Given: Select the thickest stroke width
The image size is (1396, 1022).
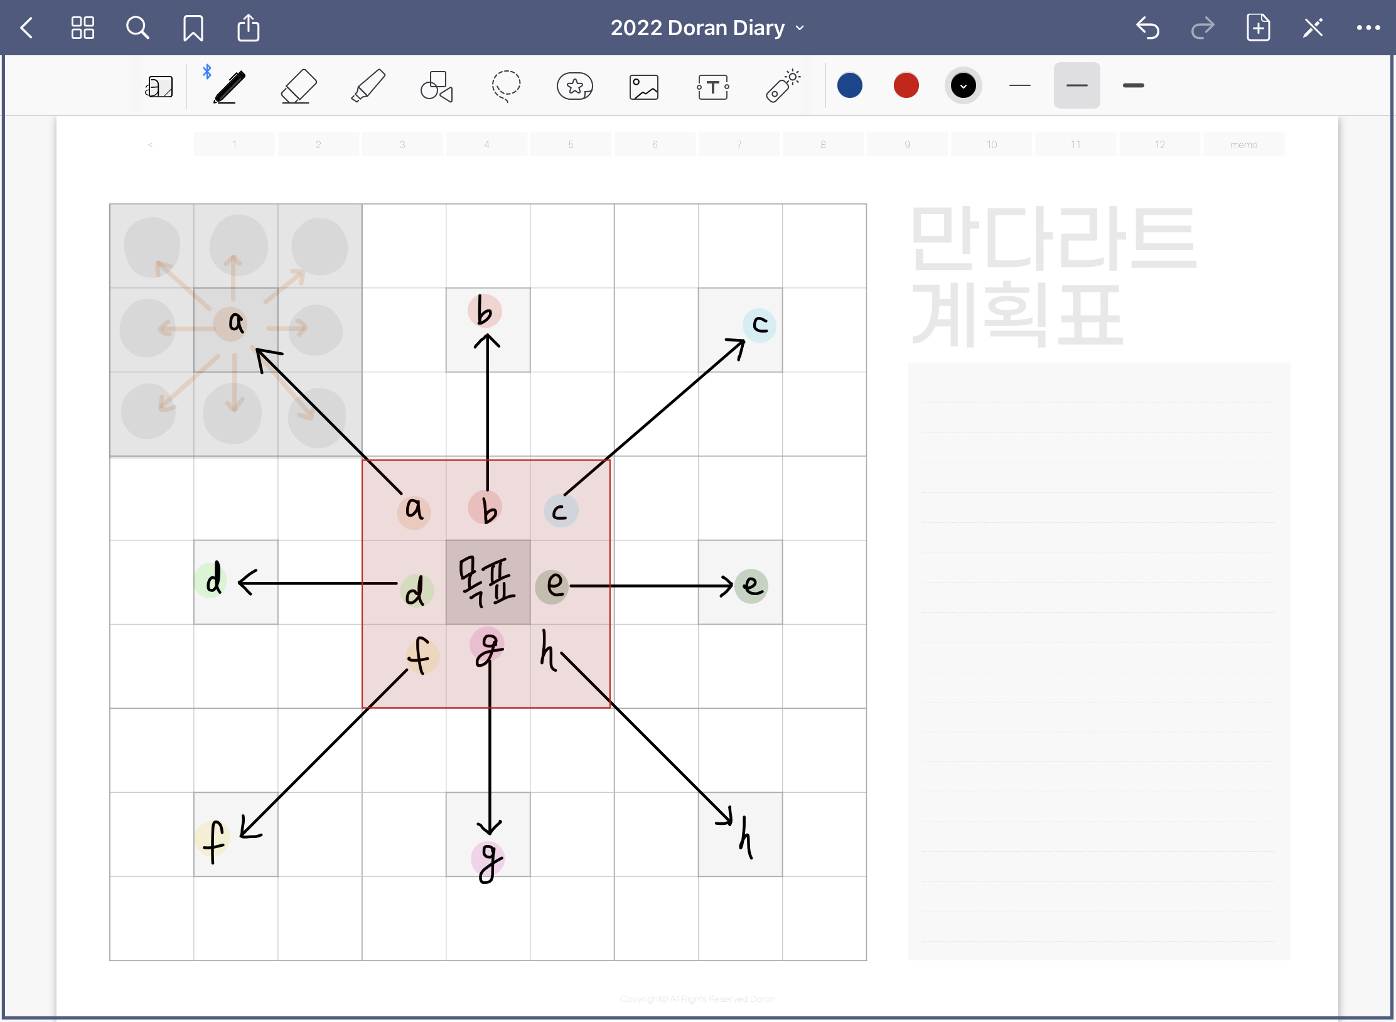Looking at the screenshot, I should click(1133, 85).
